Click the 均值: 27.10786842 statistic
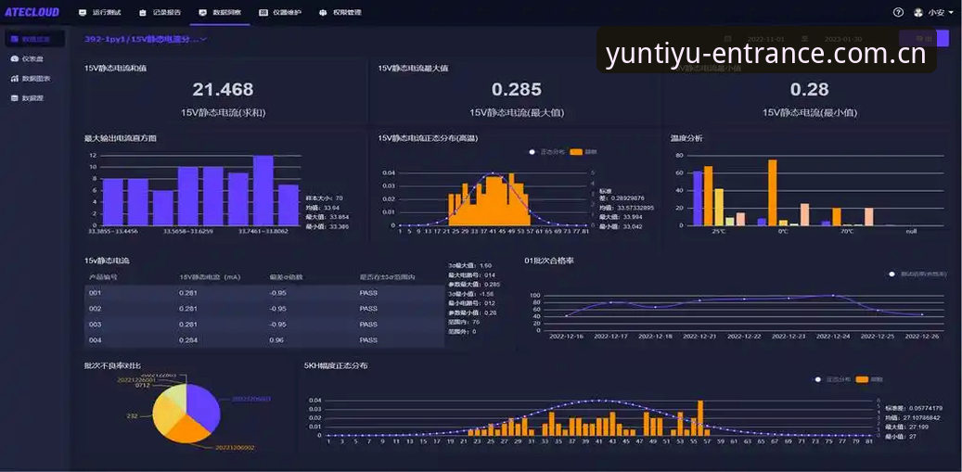Image resolution: width=962 pixels, height=472 pixels. point(912,417)
